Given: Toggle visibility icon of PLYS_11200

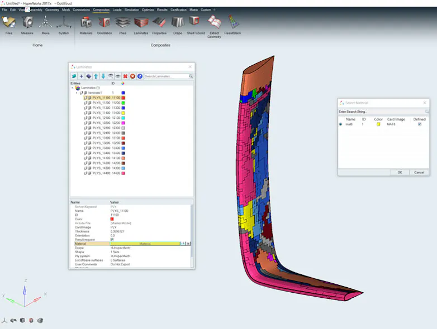Looking at the screenshot, I should coord(85,103).
